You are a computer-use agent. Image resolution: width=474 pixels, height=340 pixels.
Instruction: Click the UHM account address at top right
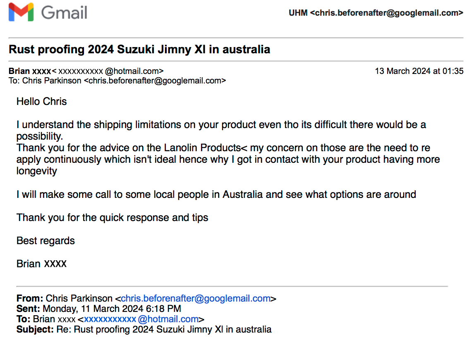[x=376, y=13]
